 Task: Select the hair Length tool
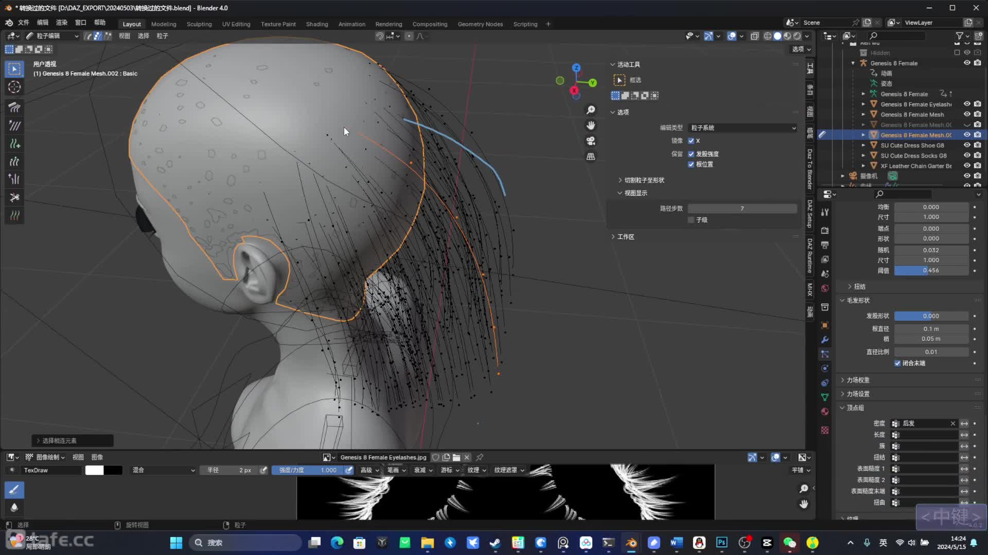14,161
